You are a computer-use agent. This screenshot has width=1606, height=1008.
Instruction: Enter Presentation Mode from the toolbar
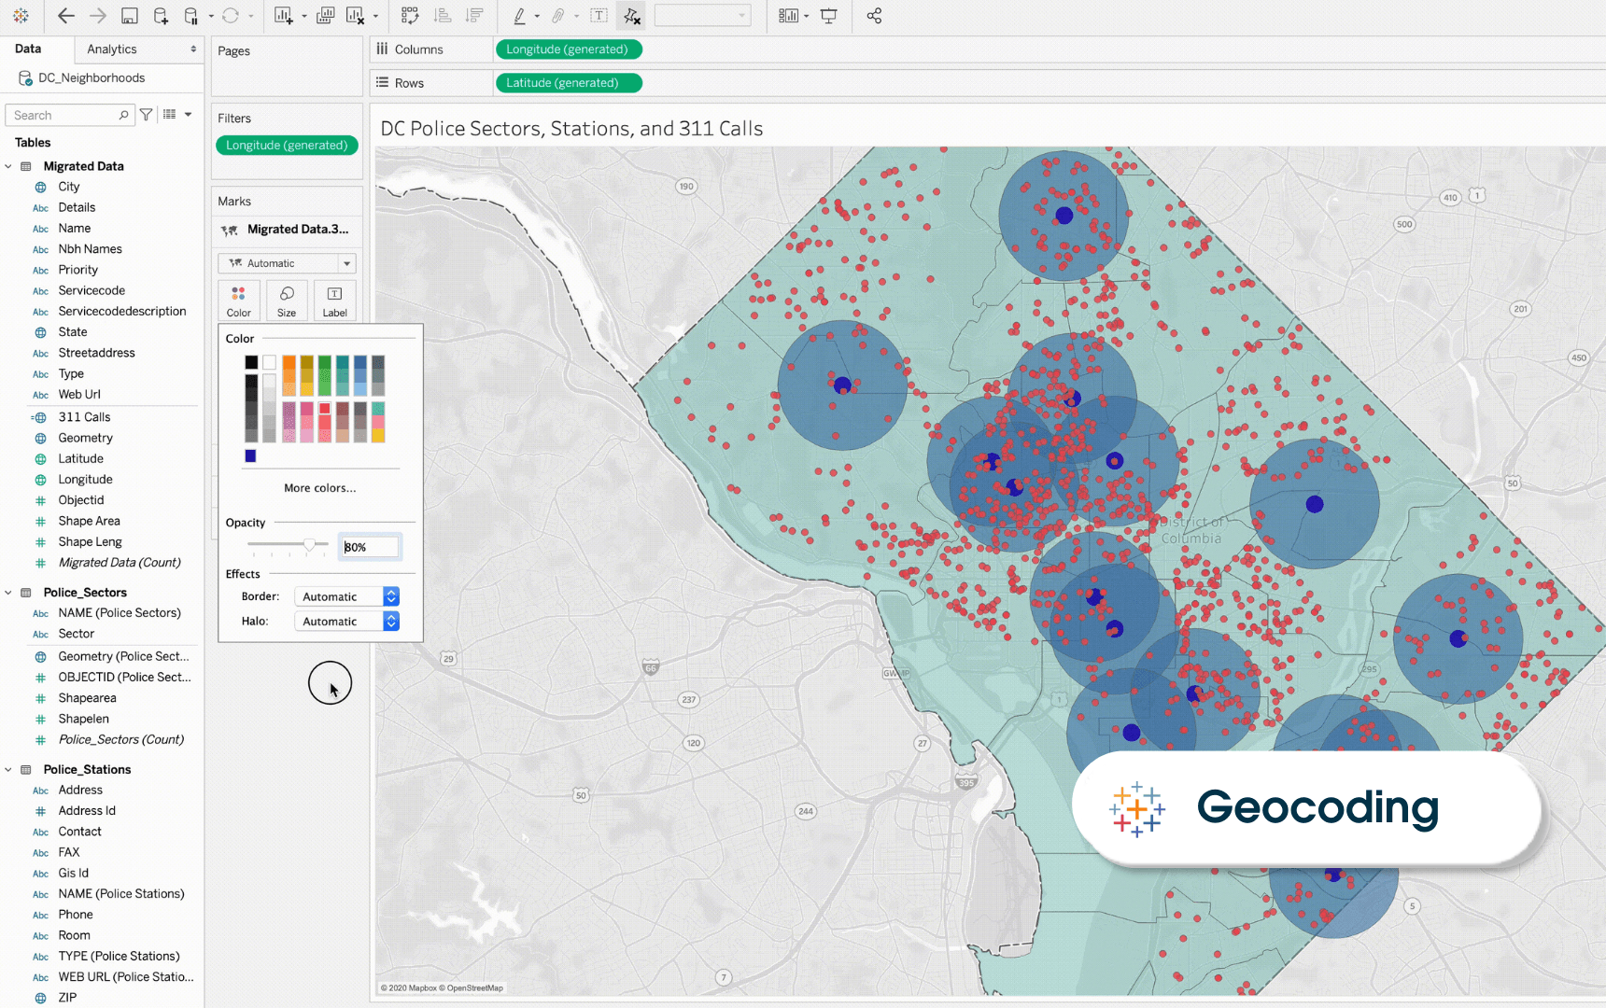click(x=828, y=16)
